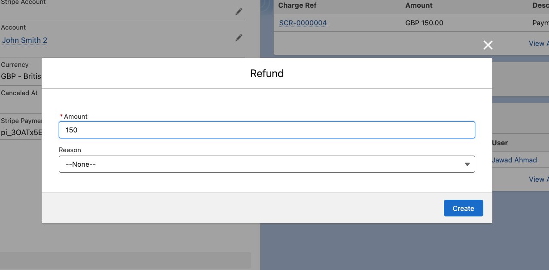Screen dimensions: 549x270
Task: Select the GBP 150.00 amount cell
Action: (424, 23)
